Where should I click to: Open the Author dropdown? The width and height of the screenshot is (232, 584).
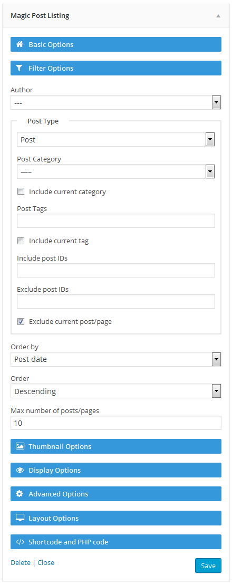tap(116, 102)
